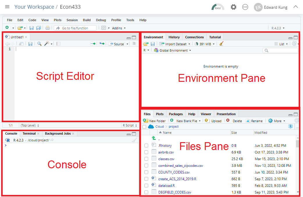Image resolution: width=303 pixels, height=197 pixels.
Task: Check the RAM usage gauge
Action: click(x=218, y=7)
